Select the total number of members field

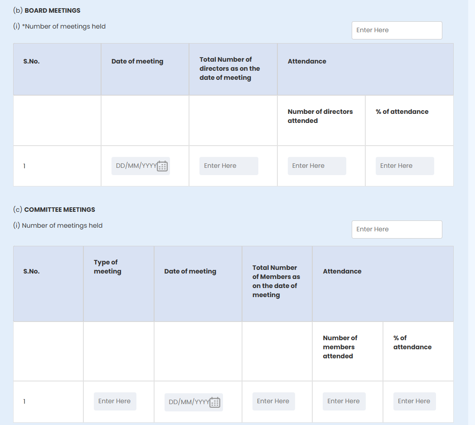[273, 401]
